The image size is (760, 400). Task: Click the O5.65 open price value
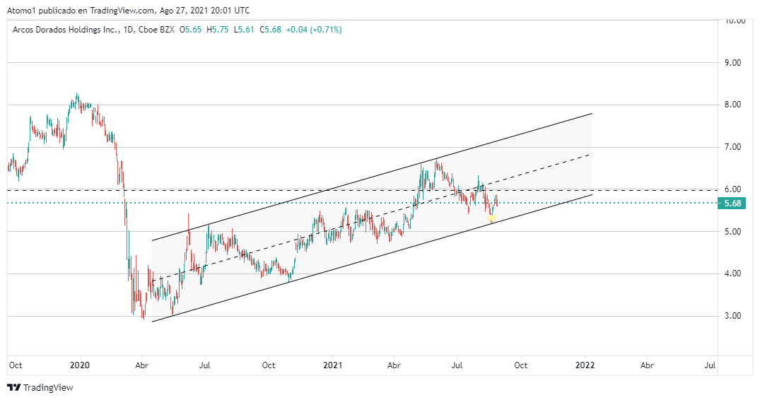tap(191, 30)
